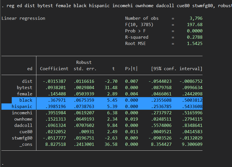Select the 'incomehi' variable row label
This screenshot has width=232, height=167.
tap(22, 113)
